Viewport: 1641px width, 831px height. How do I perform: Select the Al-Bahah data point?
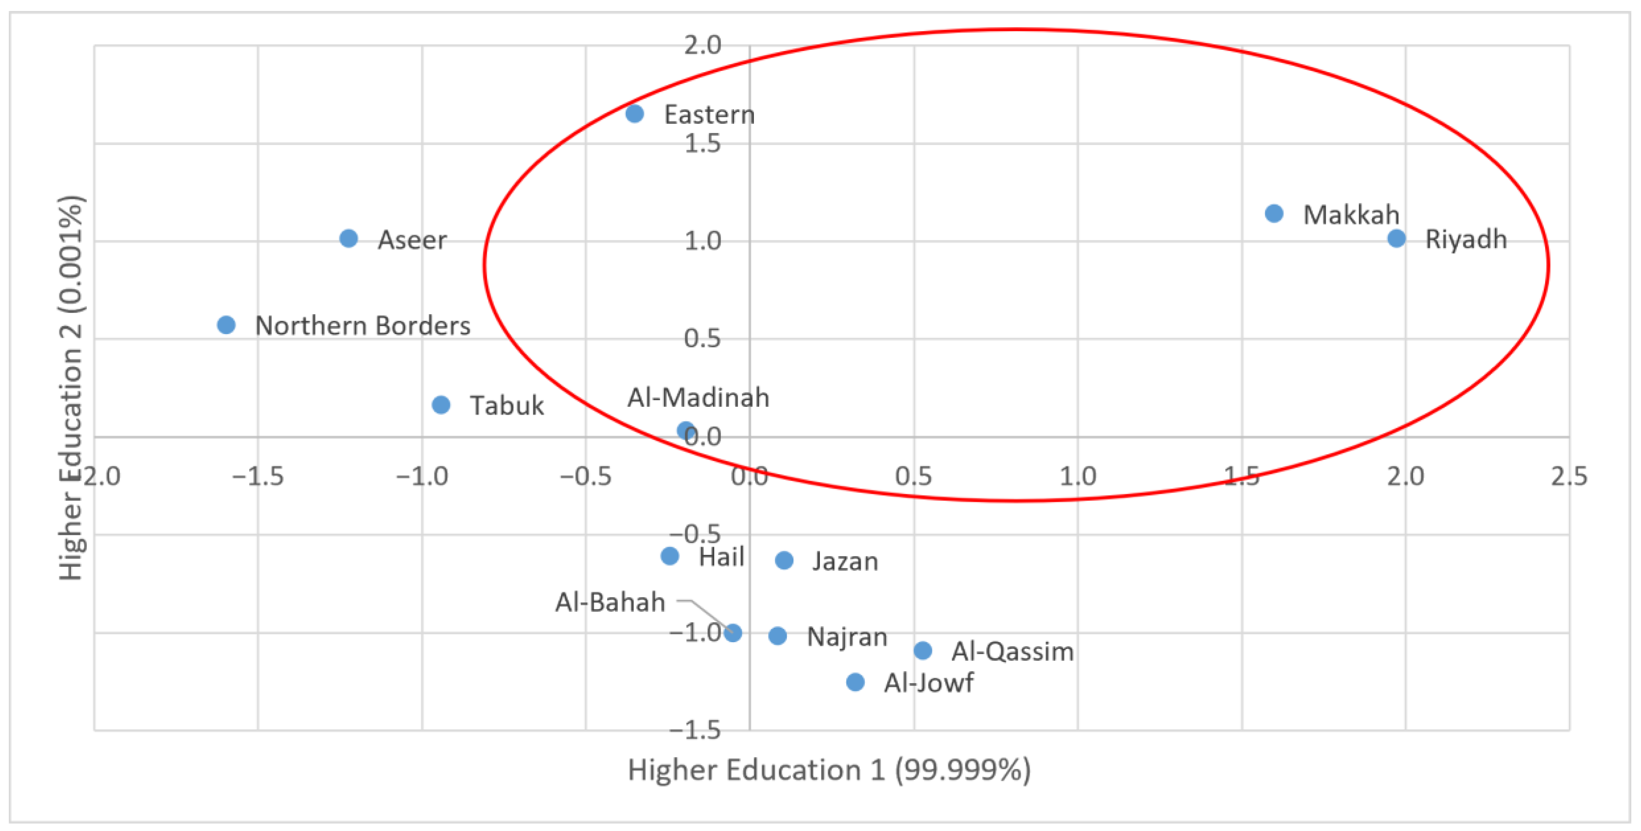733,633
